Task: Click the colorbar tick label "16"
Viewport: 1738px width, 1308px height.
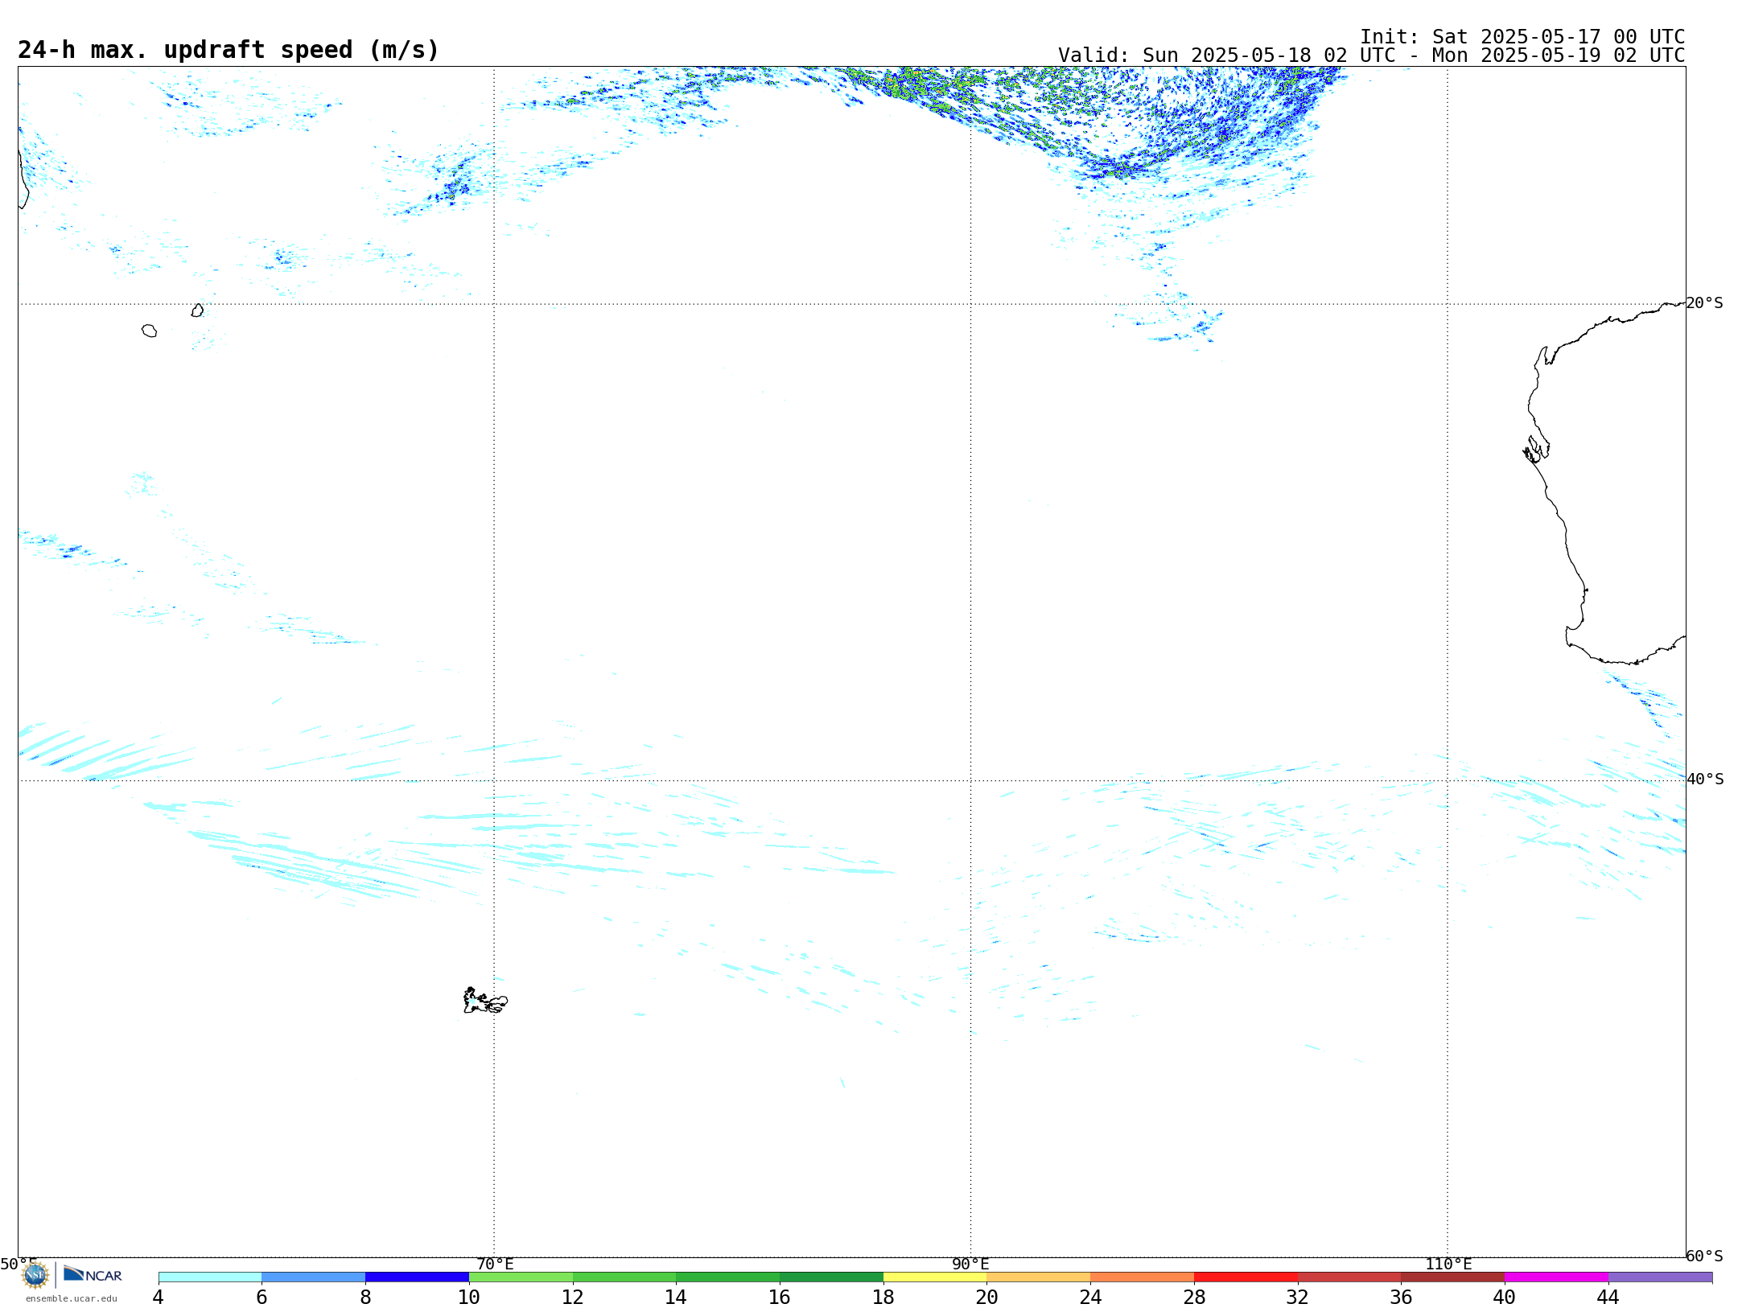Action: click(x=780, y=1297)
